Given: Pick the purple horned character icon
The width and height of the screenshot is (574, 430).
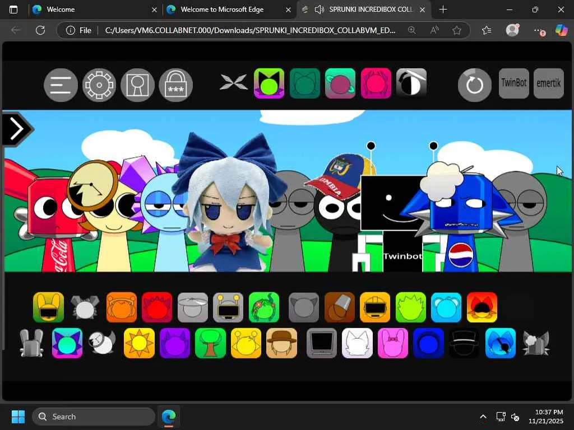Looking at the screenshot, I should (x=175, y=343).
